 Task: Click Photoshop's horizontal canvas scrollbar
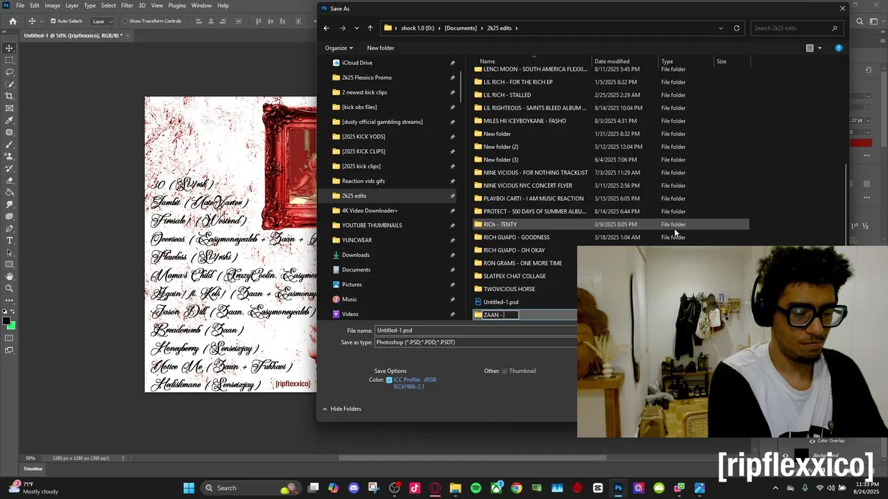coord(472,457)
